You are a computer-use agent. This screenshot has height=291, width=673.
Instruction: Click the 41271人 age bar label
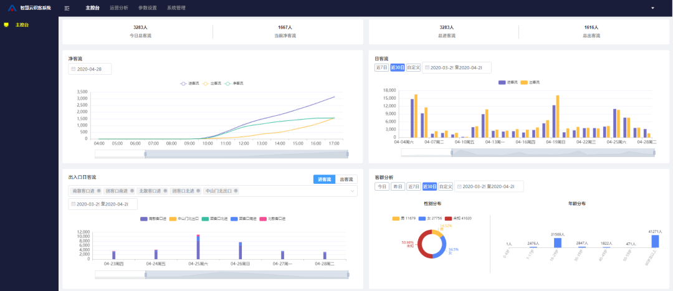[x=655, y=232]
